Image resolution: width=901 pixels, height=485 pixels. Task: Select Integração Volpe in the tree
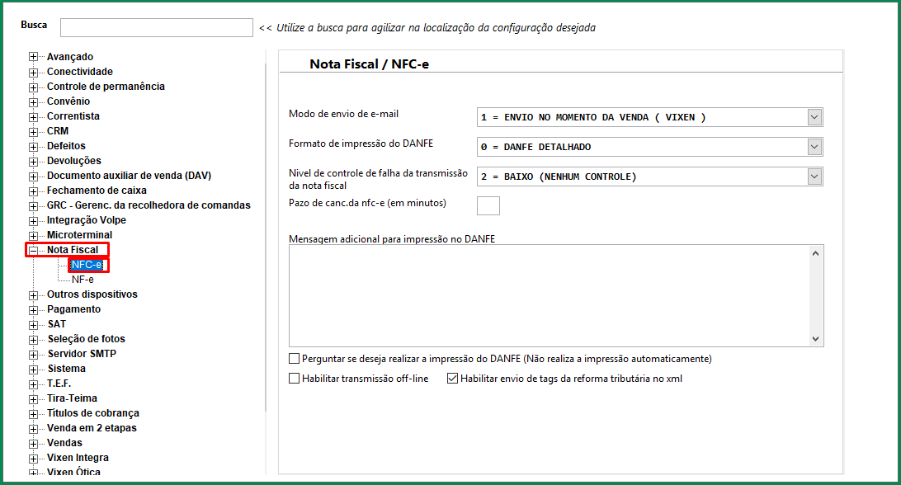[x=86, y=220]
